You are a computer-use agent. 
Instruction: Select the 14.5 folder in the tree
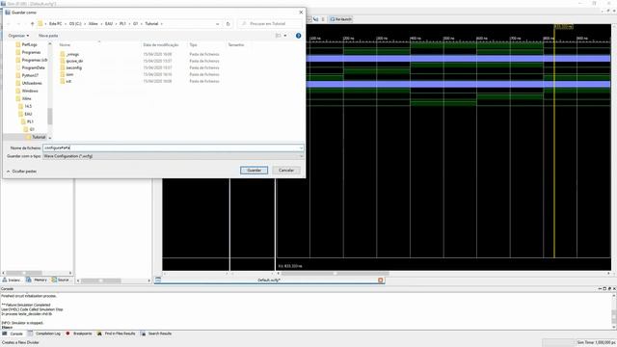(28, 106)
